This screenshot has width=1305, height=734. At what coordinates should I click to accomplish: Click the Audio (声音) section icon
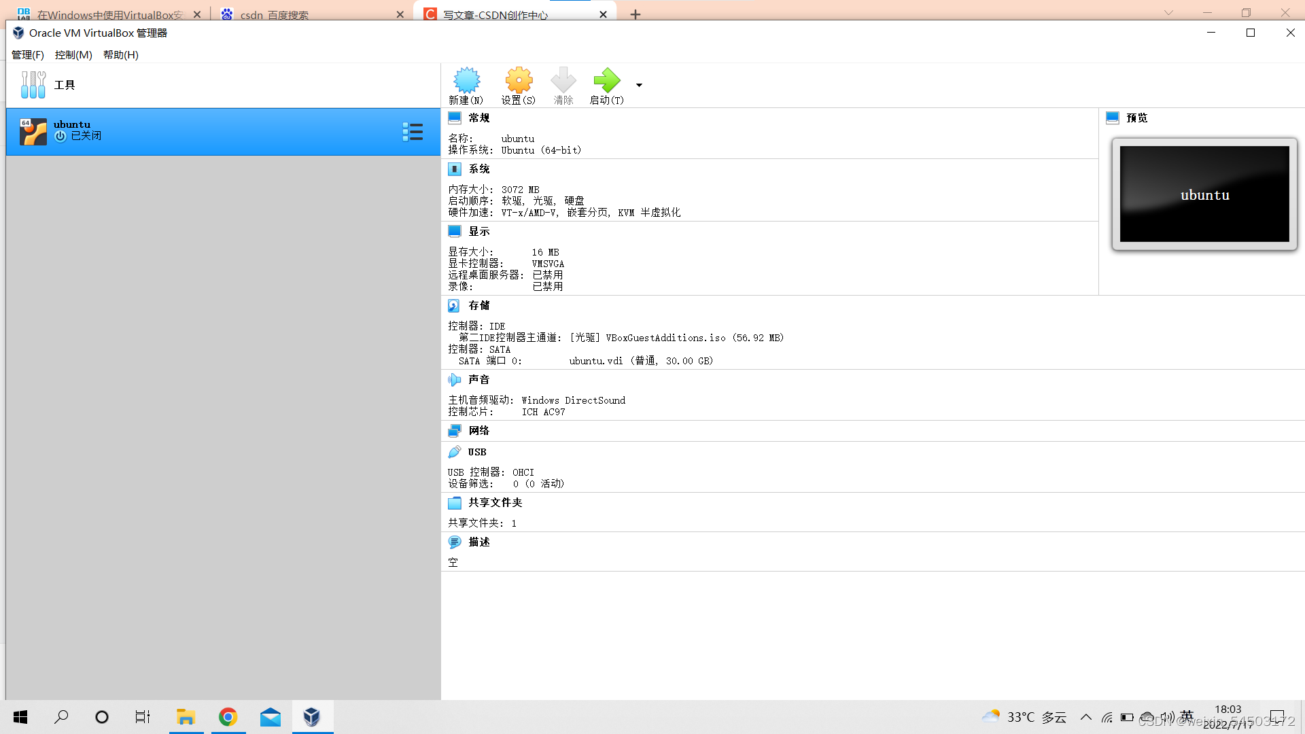[455, 379]
